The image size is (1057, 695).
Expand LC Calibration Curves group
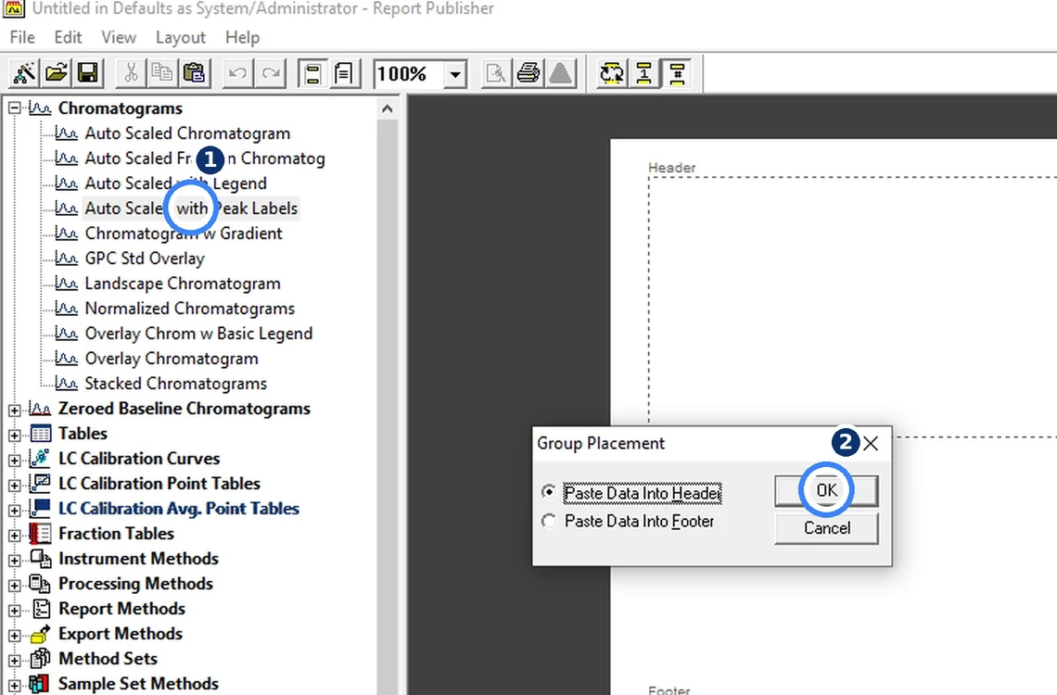[x=14, y=460]
